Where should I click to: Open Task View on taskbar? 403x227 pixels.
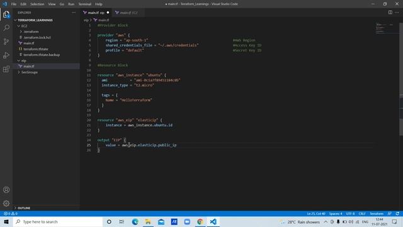click(x=122, y=221)
